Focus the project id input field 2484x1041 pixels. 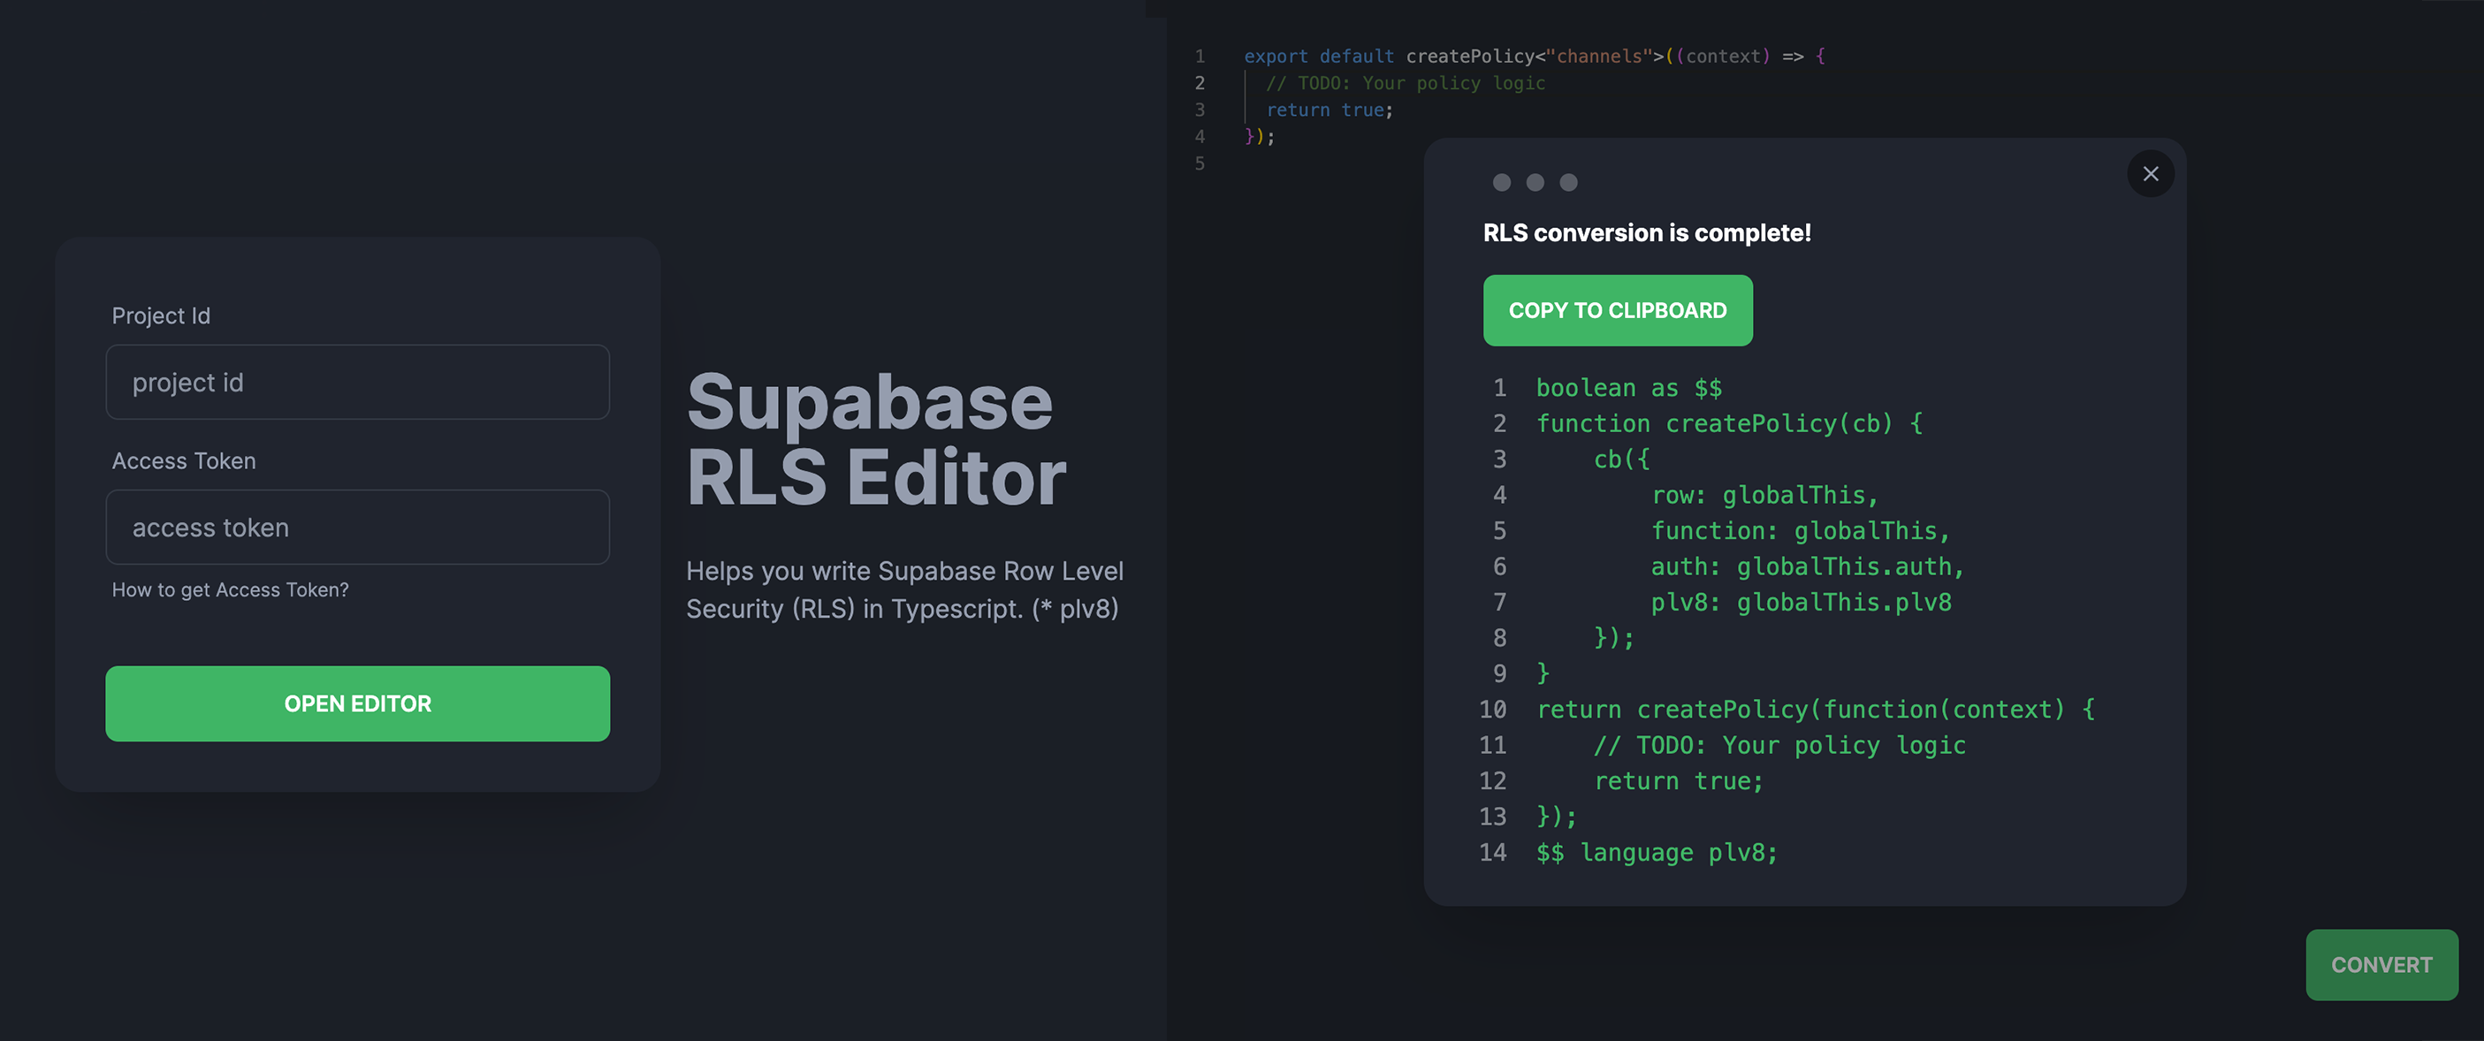[x=357, y=383]
